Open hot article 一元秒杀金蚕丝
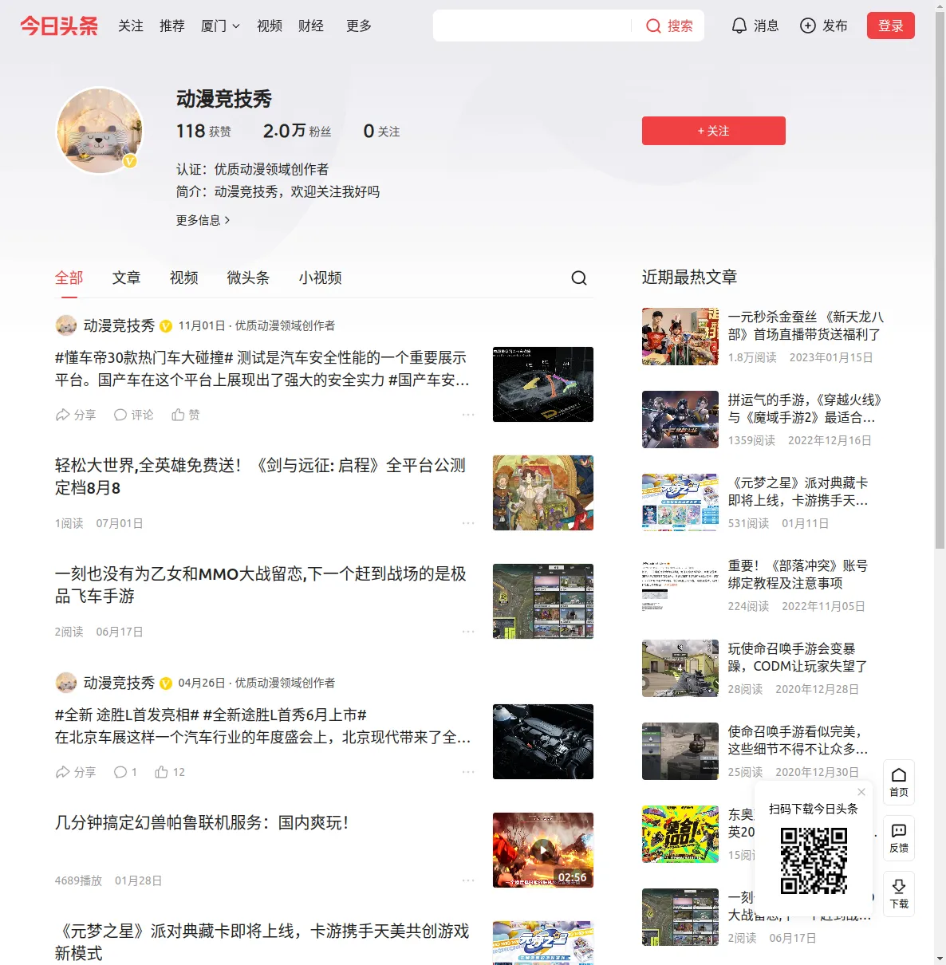The height and width of the screenshot is (965, 946). tap(806, 325)
